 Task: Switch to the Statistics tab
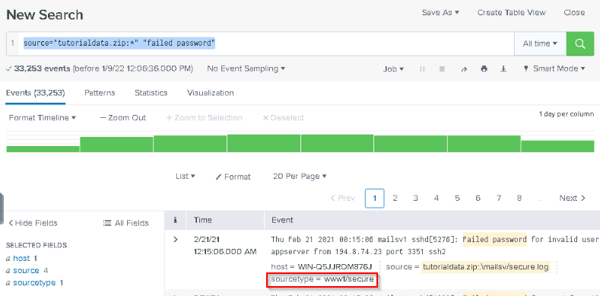[151, 93]
